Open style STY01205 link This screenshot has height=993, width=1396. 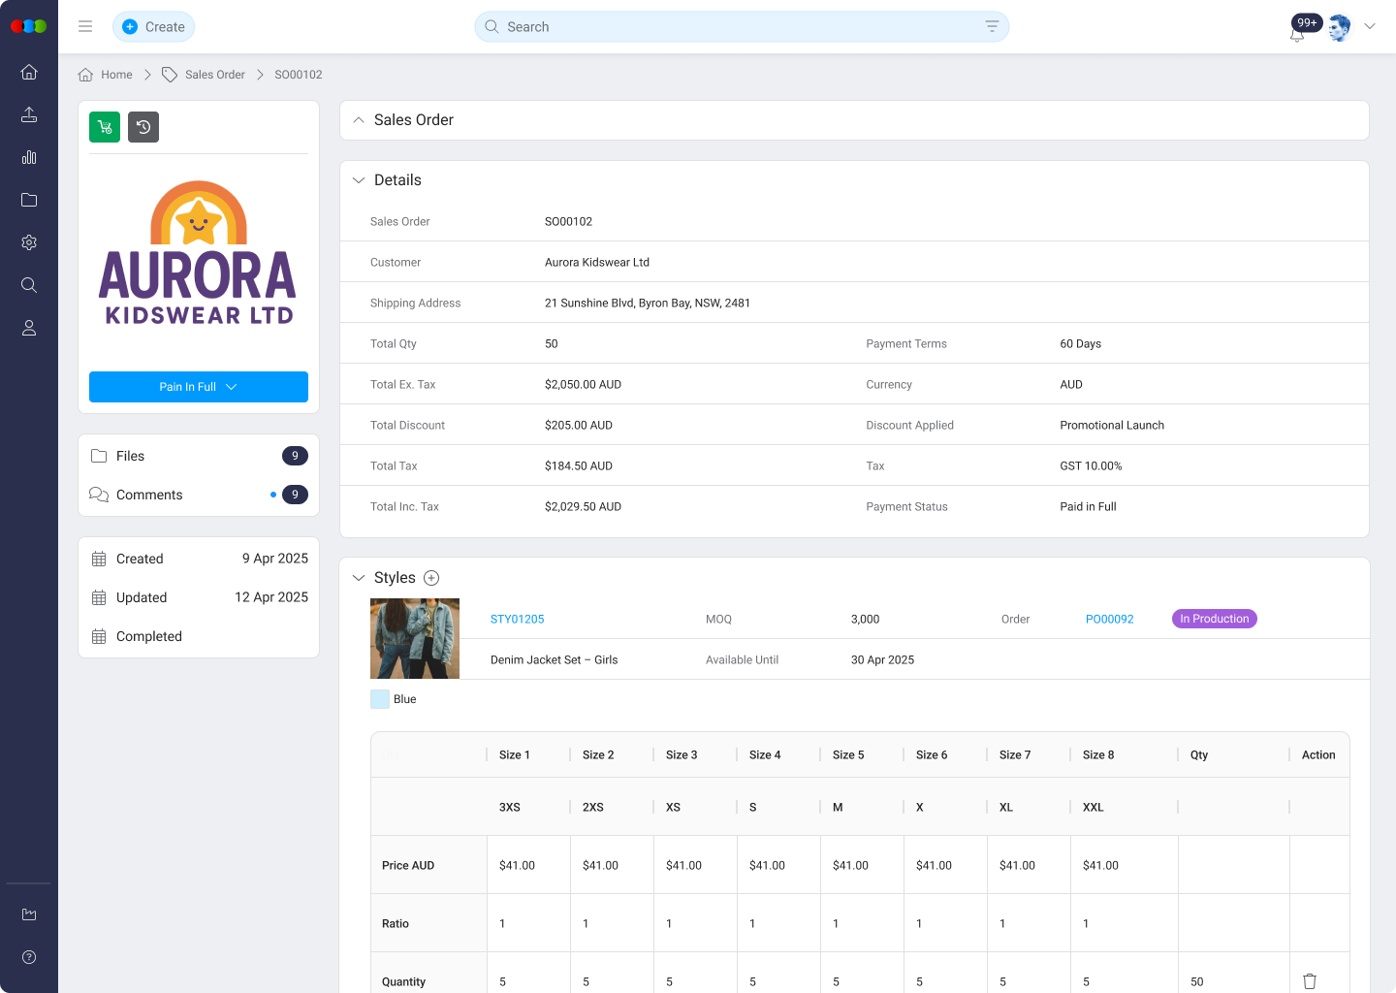coord(517,619)
